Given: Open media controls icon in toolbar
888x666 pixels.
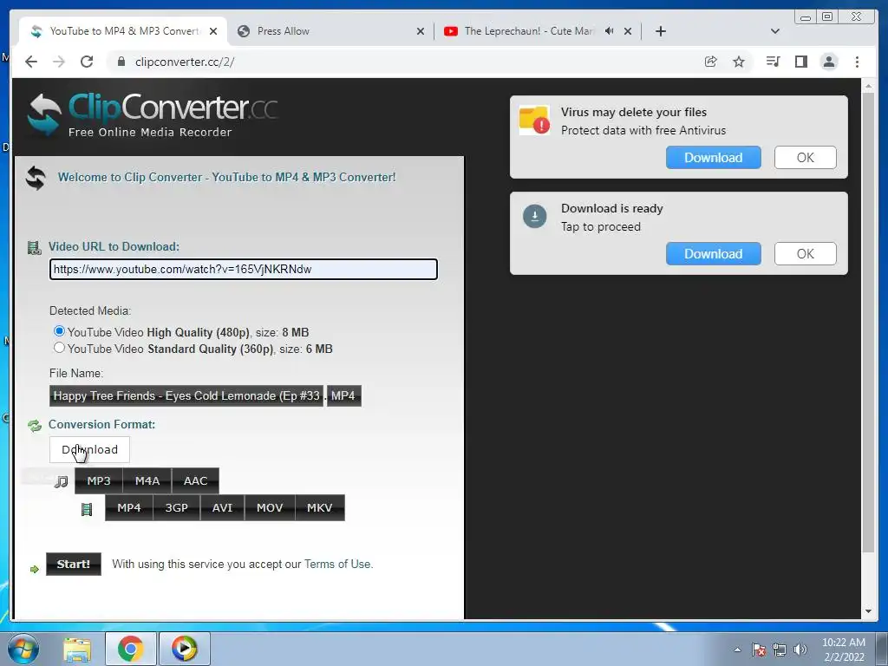Looking at the screenshot, I should coord(773,62).
